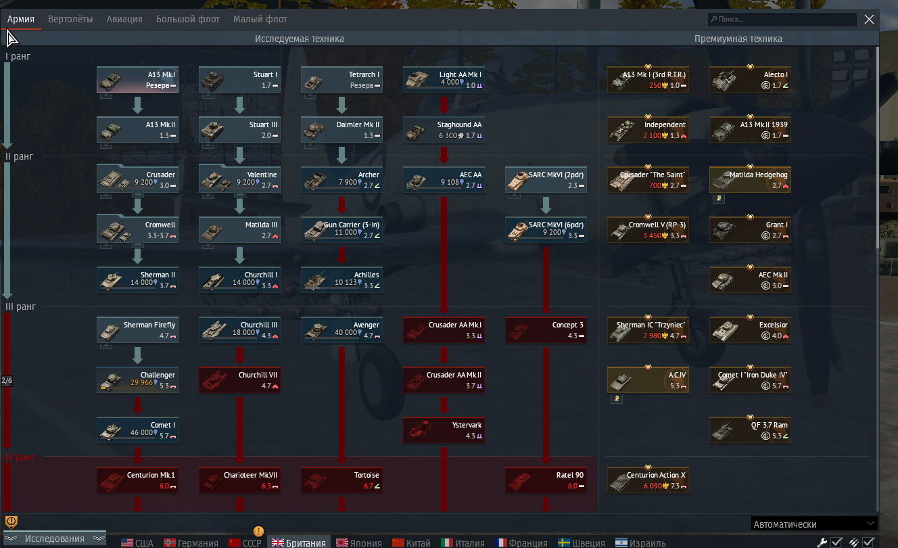Select the premium Excelsior tank
The image size is (898, 548).
(x=750, y=330)
